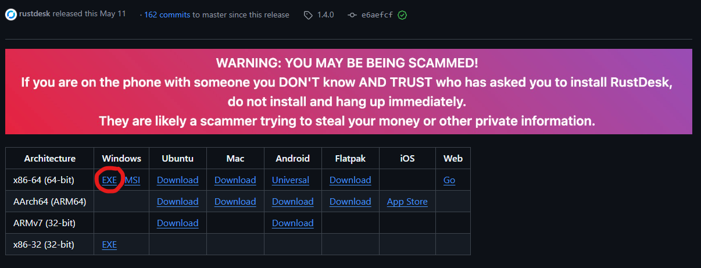This screenshot has width=701, height=268.
Task: Download the Flatpak x86-64 build
Action: [350, 180]
